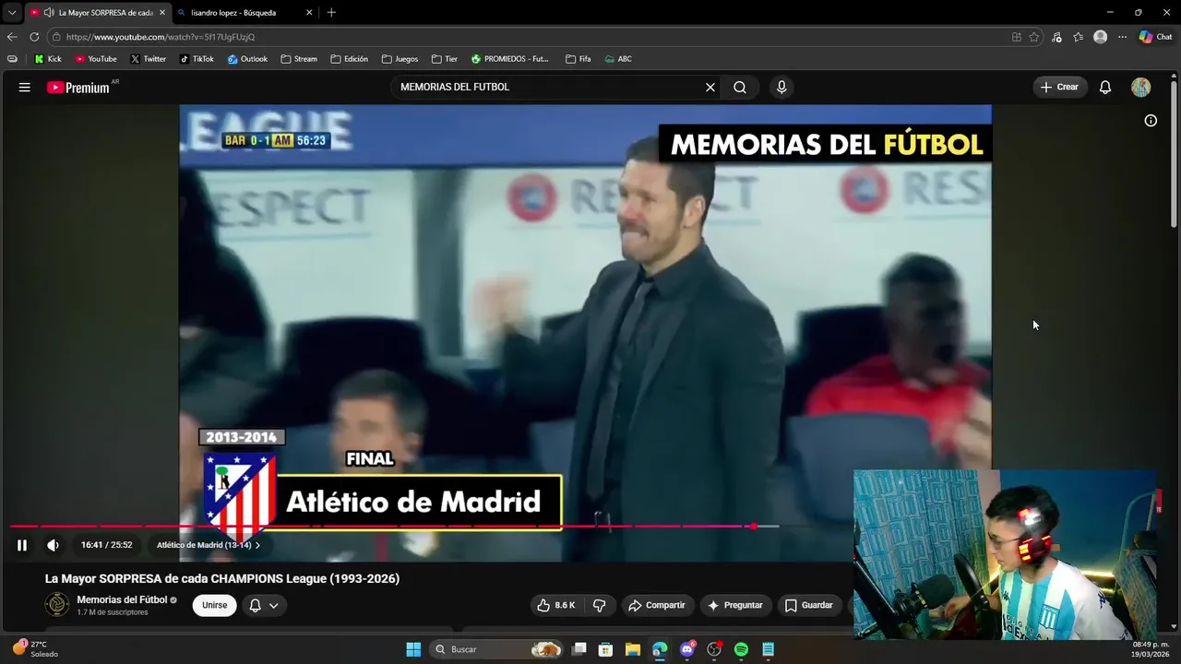Expand the Stream bookmarks folder
Viewport: 1181px width, 664px height.
[x=299, y=59]
